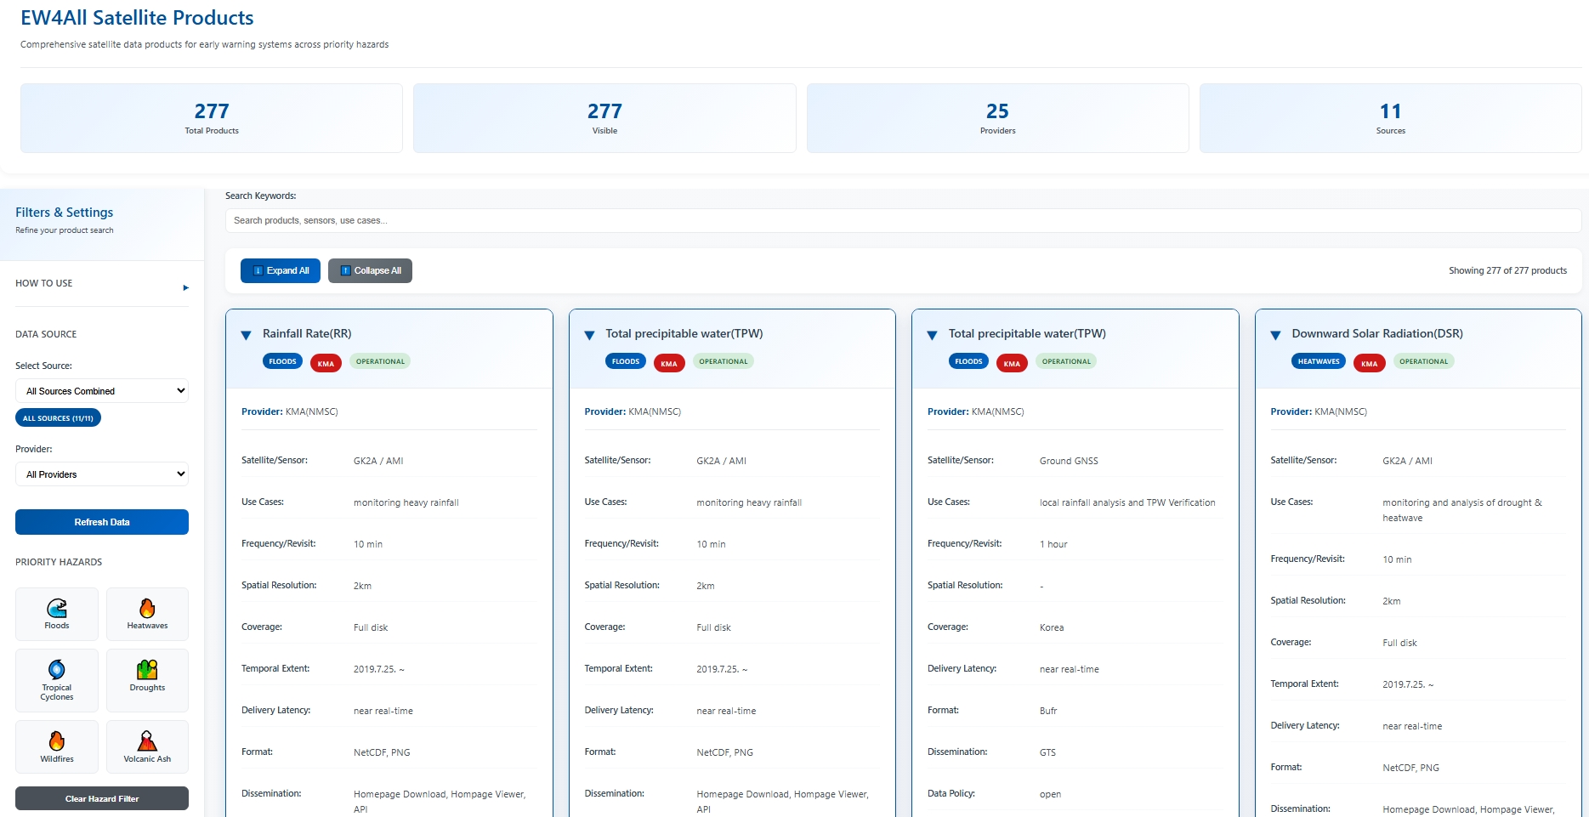
Task: Open the Select Source dropdown
Action: tap(102, 391)
